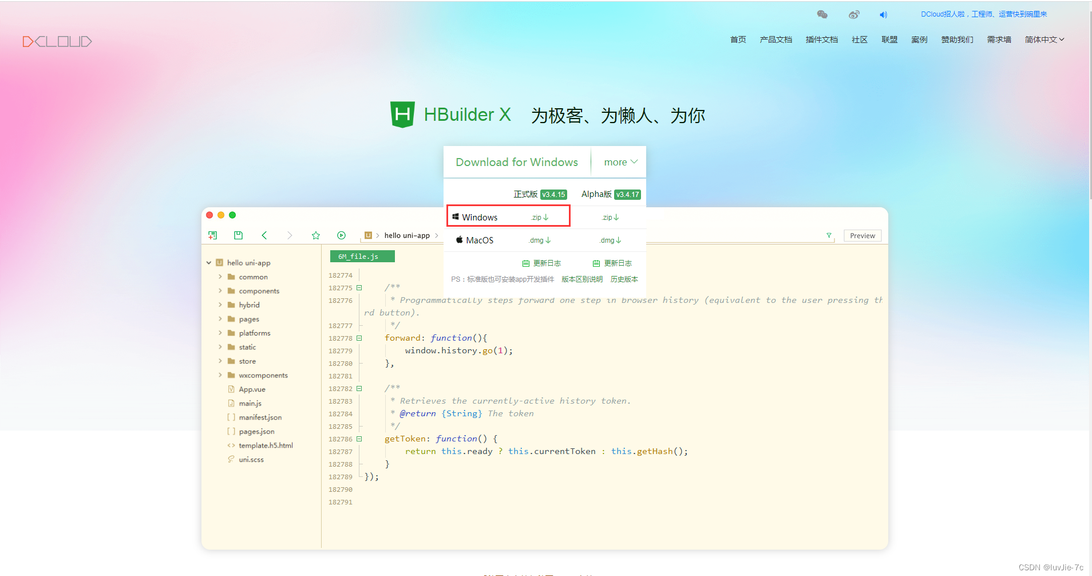
Task: Click the save icon in editor toolbar
Action: tap(238, 235)
